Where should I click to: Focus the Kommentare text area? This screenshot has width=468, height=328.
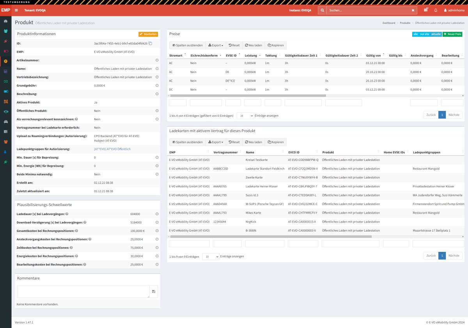coord(83,292)
